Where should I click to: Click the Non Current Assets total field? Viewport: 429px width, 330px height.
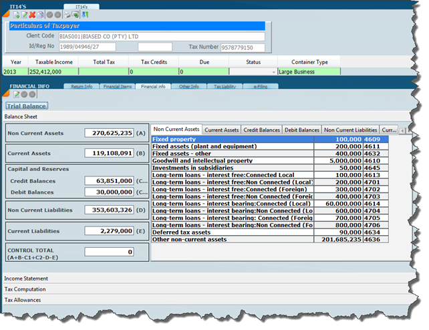[109, 133]
